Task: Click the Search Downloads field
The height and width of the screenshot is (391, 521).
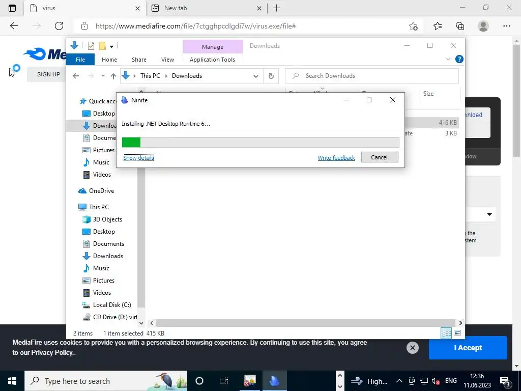Action: click(x=372, y=76)
